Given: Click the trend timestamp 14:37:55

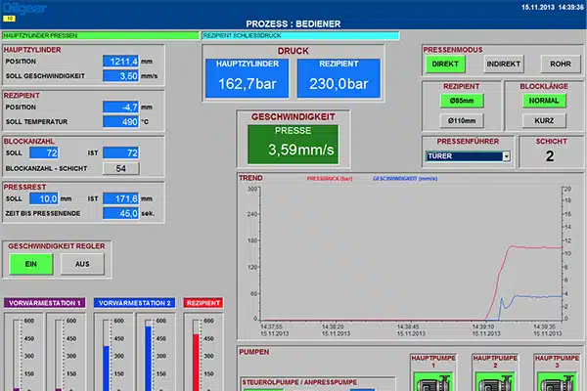Looking at the screenshot, I should (271, 326).
